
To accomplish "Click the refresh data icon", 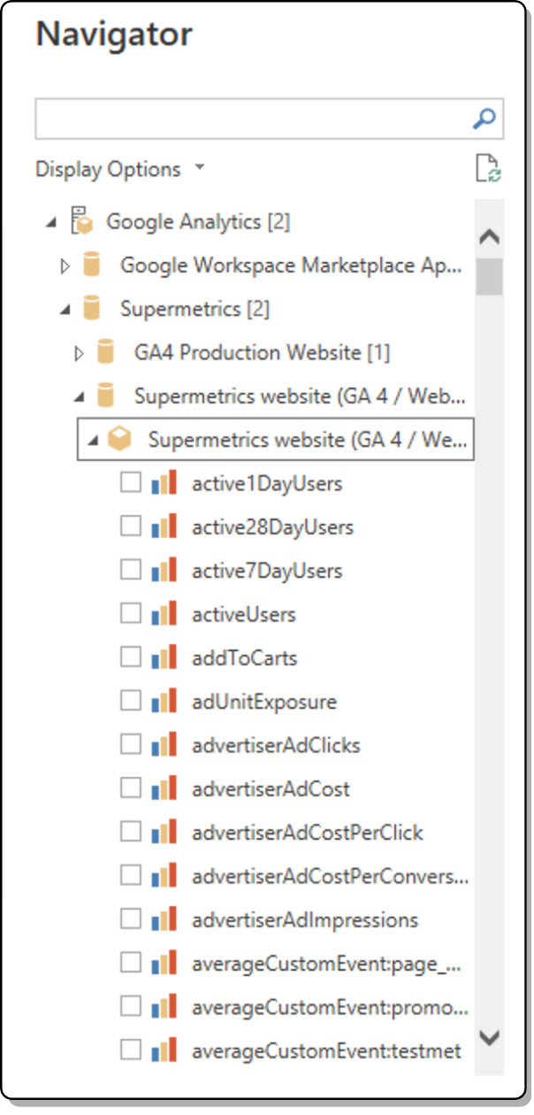I will [x=487, y=168].
